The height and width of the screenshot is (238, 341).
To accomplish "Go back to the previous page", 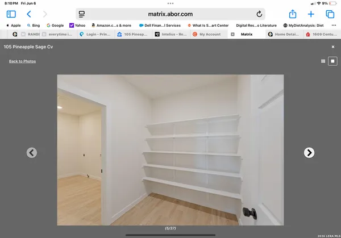I will click(29, 14).
